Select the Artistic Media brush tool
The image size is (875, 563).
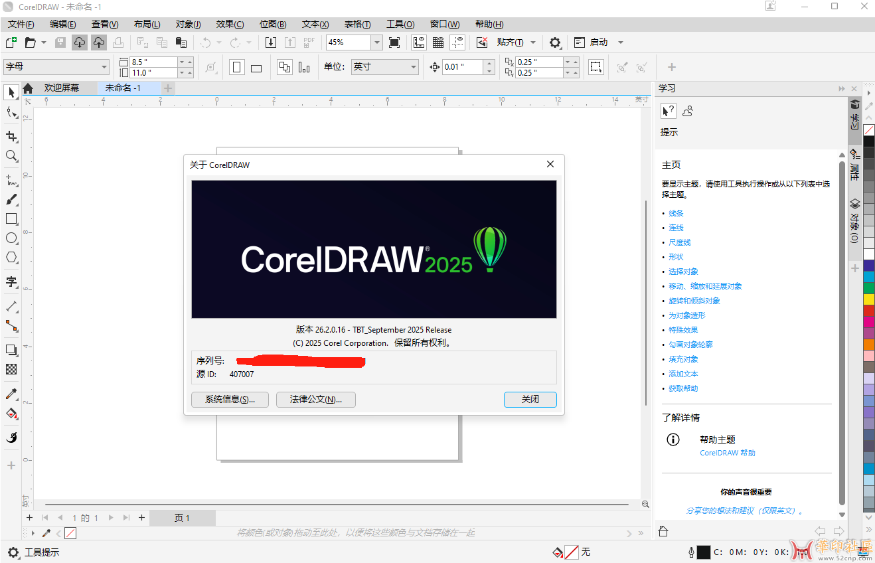point(11,199)
